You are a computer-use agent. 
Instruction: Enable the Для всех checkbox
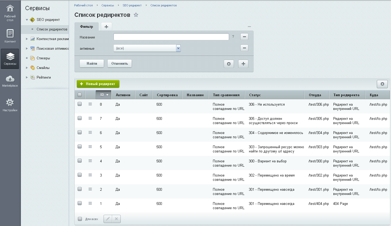pos(80,219)
